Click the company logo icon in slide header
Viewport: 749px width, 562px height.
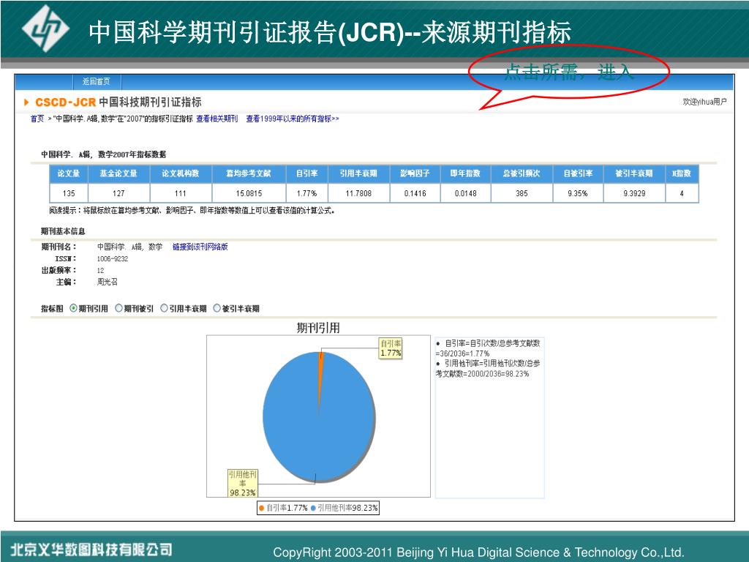pyautogui.click(x=45, y=29)
